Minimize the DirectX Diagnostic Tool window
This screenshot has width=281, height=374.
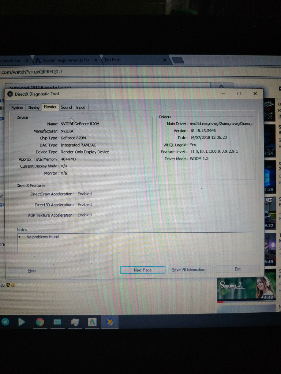point(223,93)
